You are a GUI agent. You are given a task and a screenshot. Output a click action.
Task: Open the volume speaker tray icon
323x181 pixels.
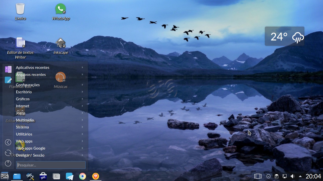click(292, 176)
